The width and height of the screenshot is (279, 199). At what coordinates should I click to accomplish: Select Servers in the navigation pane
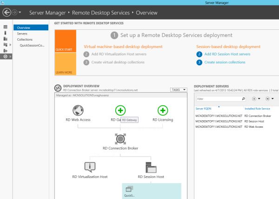coord(22,34)
